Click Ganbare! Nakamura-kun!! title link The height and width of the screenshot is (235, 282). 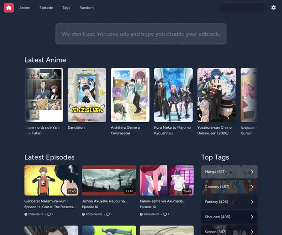pos(46,201)
